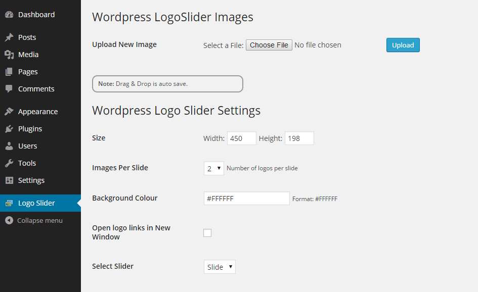Click the 'Images Per Slide' label

coord(120,168)
